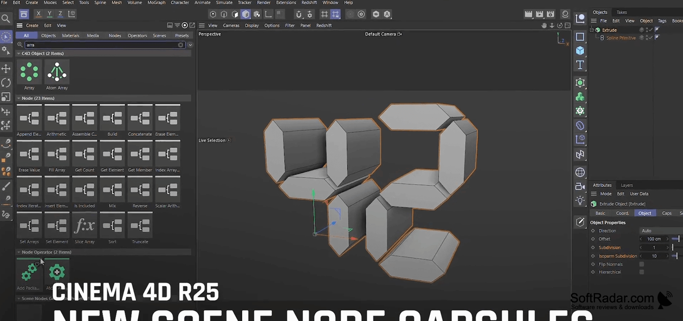
Task: Click the Camera object icon
Action: click(x=580, y=186)
